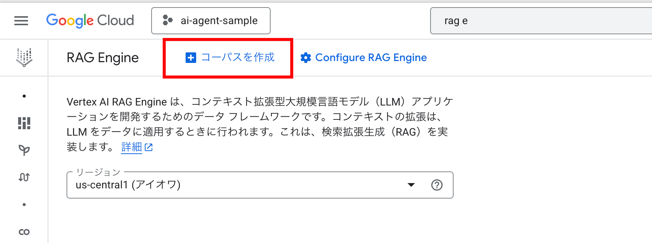Click the コーパスを作成 button
The width and height of the screenshot is (652, 243).
(230, 58)
